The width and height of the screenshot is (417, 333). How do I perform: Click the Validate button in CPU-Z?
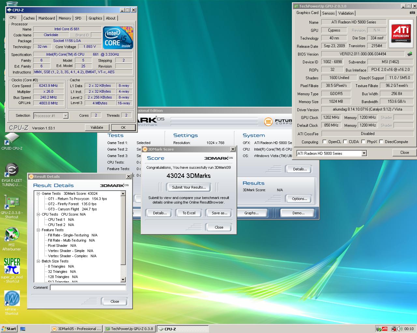(x=97, y=127)
